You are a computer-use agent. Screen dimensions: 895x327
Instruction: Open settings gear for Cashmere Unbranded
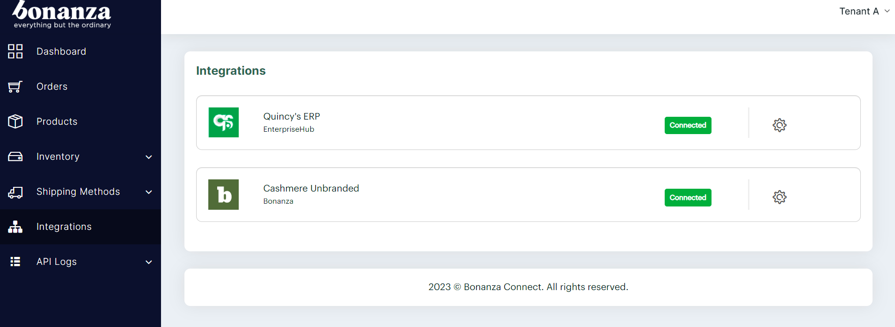point(779,197)
